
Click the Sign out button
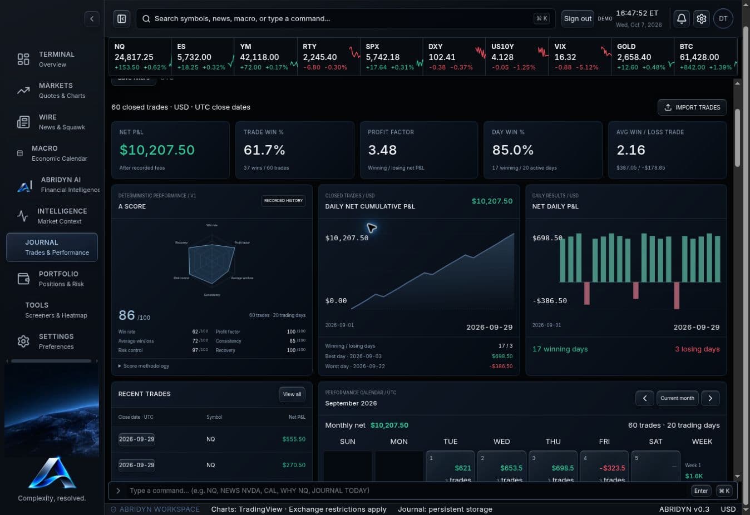coord(578,18)
